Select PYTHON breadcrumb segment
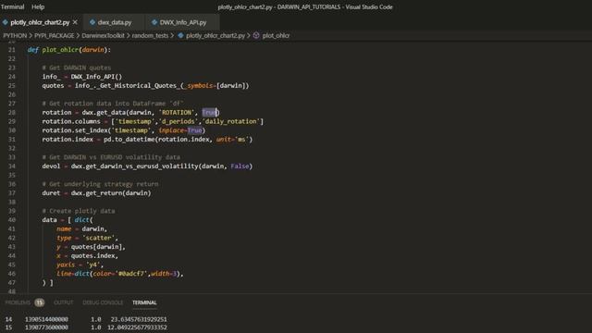 [15, 35]
